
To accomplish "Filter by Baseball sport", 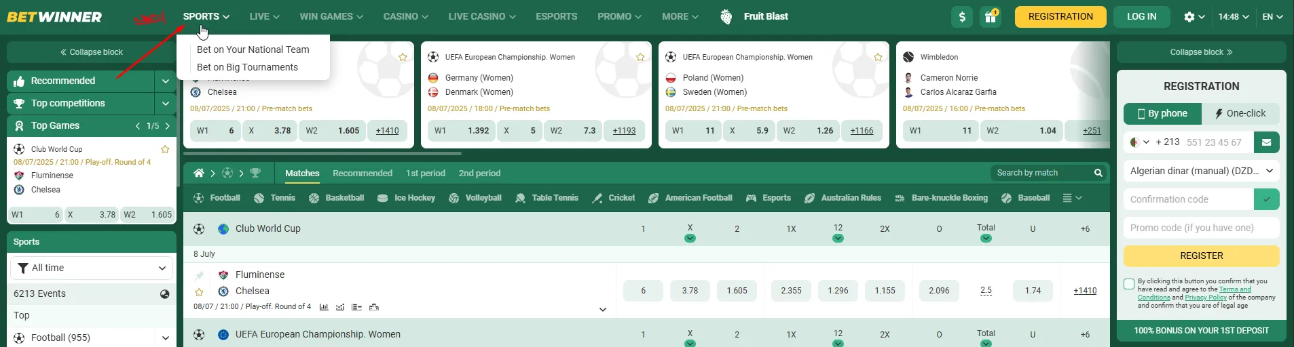I will tap(1025, 198).
